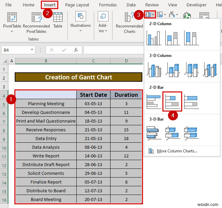Select 2-D 100% Stacked Column chart

point(191,38)
